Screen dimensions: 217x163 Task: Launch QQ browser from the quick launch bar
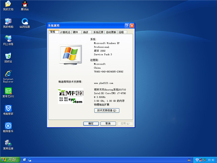(x=30, y=160)
